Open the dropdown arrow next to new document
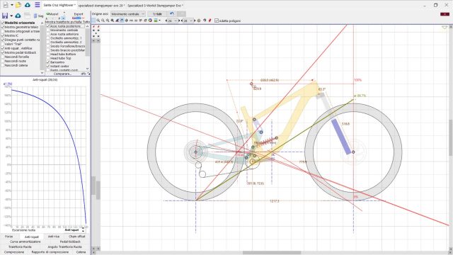453x255 pixels. pos(12,5)
